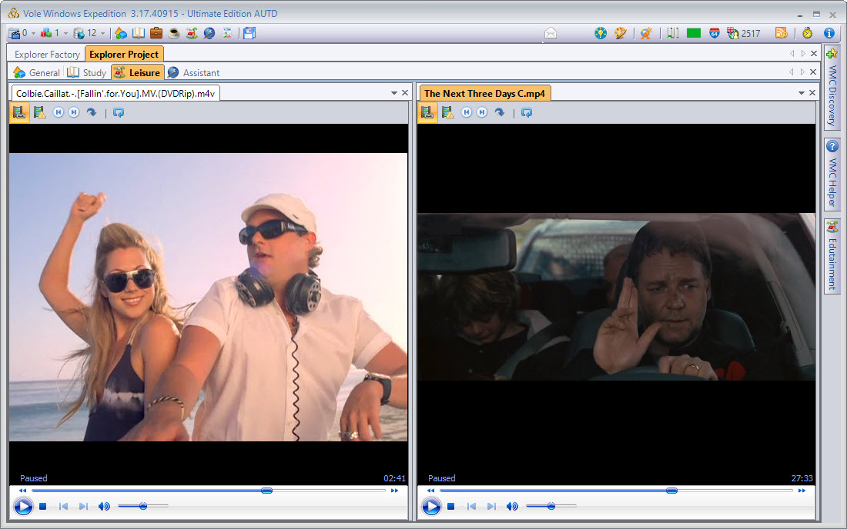This screenshot has width=847, height=529.
Task: Click the blue information icon
Action: click(x=829, y=33)
